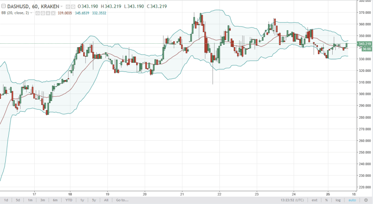Open the BB indicator dropdown arrow
Screen dimensions: 373x204
pyautogui.click(x=32, y=14)
